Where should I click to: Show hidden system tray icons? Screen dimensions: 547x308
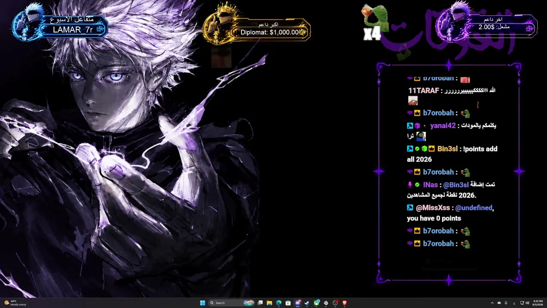(x=492, y=303)
